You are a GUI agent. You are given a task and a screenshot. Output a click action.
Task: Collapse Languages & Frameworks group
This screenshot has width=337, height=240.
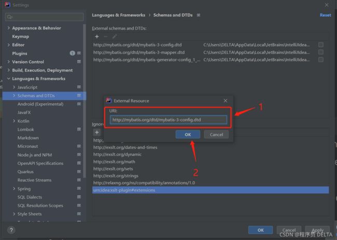[x=9, y=79]
